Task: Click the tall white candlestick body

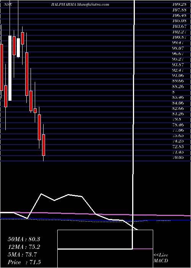Action: tap(10, 68)
